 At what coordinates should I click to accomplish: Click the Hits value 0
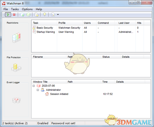pos(138,28)
